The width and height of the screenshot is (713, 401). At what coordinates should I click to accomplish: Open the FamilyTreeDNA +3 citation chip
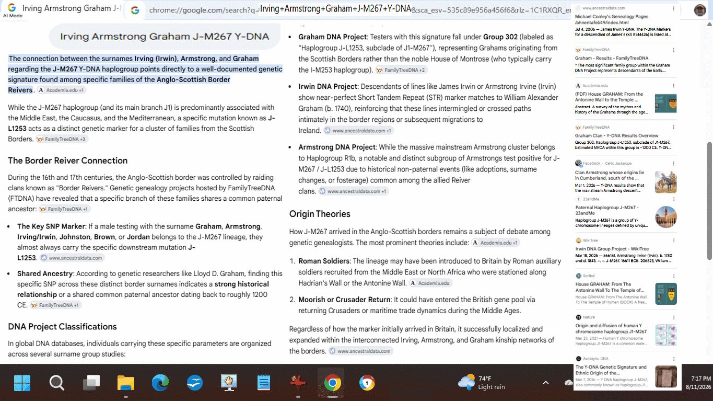(x=62, y=139)
